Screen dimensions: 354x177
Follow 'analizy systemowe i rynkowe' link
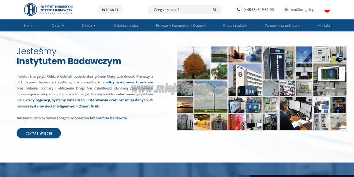[x=128, y=82]
